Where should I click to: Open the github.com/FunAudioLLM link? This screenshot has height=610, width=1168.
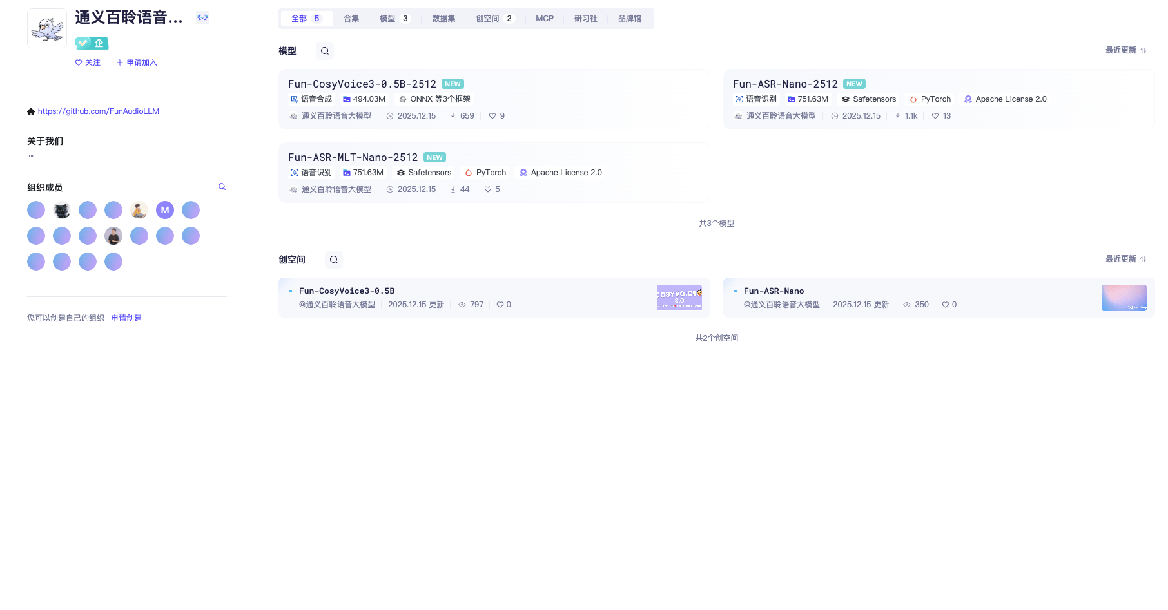[99, 111]
